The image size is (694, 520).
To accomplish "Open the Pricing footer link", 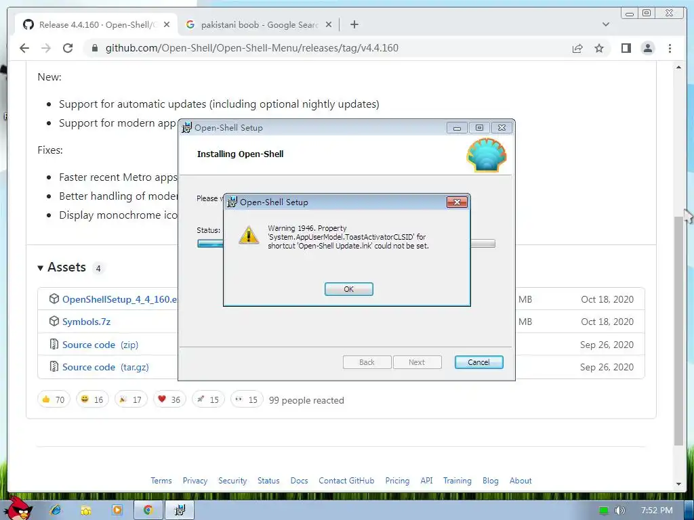I will click(397, 481).
